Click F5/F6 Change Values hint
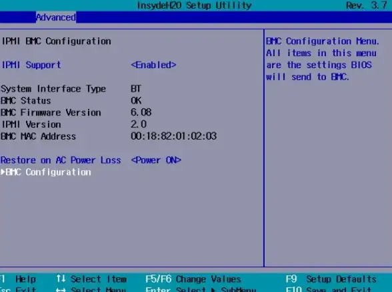The image size is (392, 292). point(193,279)
